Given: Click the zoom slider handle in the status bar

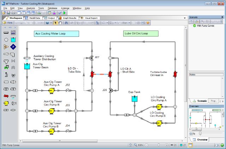Looking at the screenshot, I should click(159, 145).
